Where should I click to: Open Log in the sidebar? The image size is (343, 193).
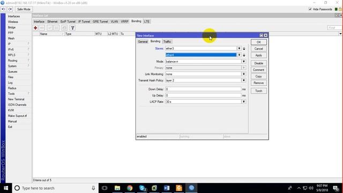click(x=10, y=83)
